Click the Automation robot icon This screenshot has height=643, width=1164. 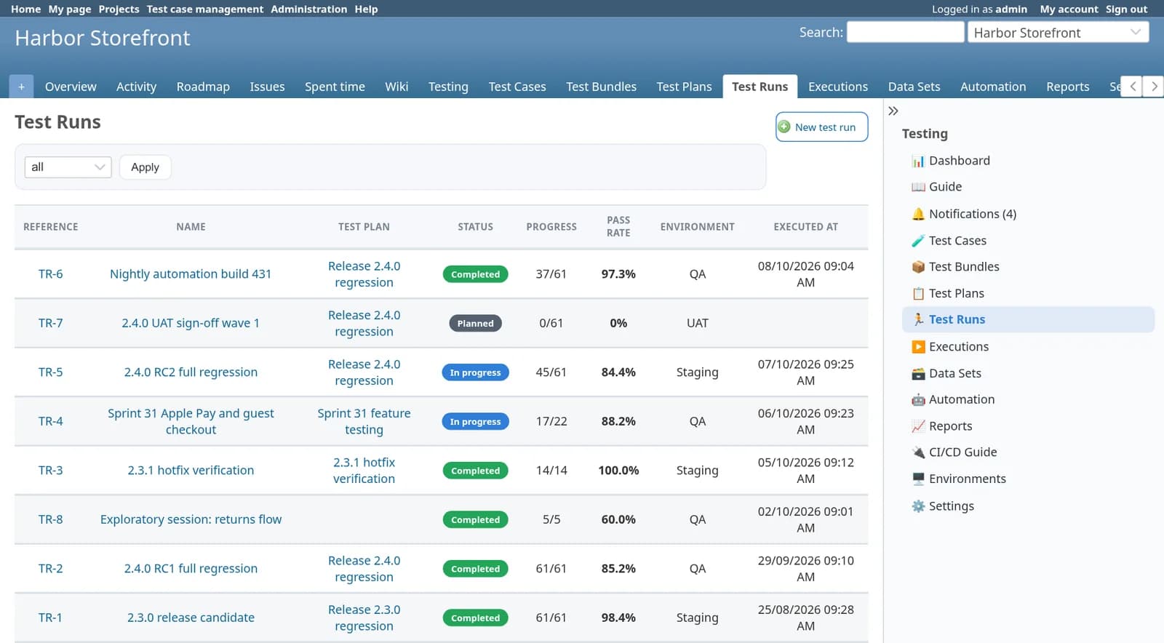click(x=918, y=399)
